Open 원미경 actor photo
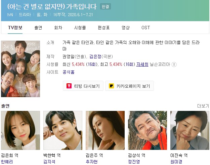This screenshot has width=210, height=165. click(190, 130)
